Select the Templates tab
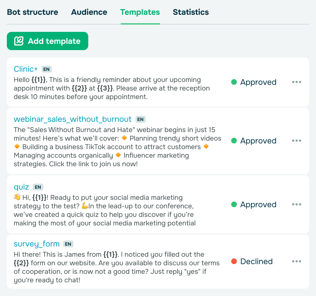The height and width of the screenshot is (296, 316). point(140,12)
